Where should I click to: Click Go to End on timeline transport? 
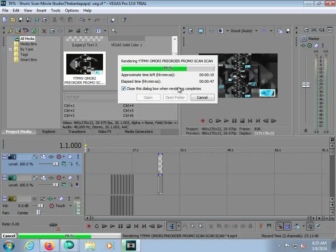point(144,226)
